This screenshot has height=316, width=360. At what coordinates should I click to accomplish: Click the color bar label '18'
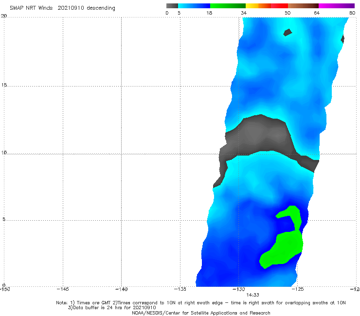pyautogui.click(x=209, y=13)
